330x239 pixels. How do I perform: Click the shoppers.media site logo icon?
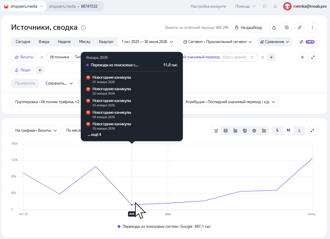click(x=6, y=6)
